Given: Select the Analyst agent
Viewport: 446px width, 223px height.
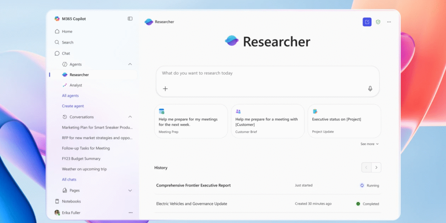Looking at the screenshot, I should (x=76, y=85).
